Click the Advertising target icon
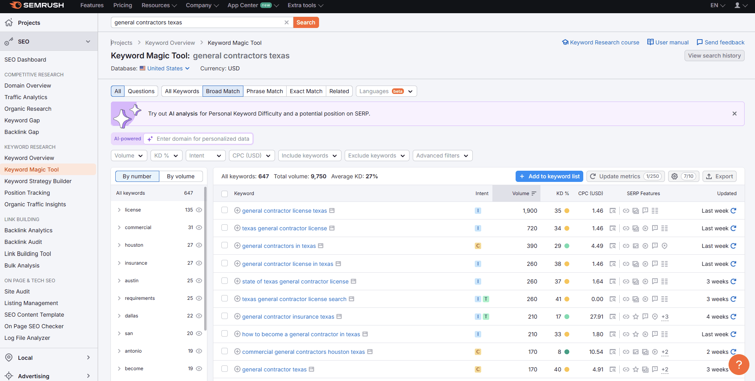Screen dimensions: 755x381 pos(9,376)
